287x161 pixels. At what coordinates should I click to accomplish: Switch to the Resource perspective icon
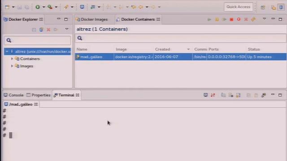[x=274, y=7]
